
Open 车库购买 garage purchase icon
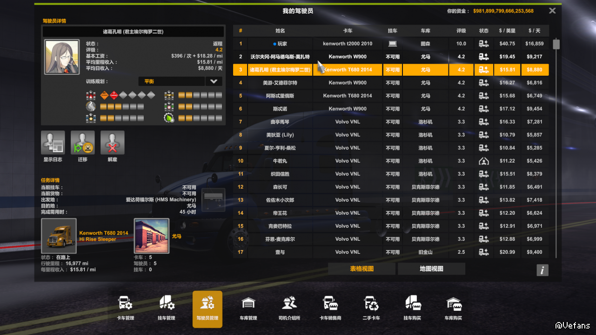453,309
